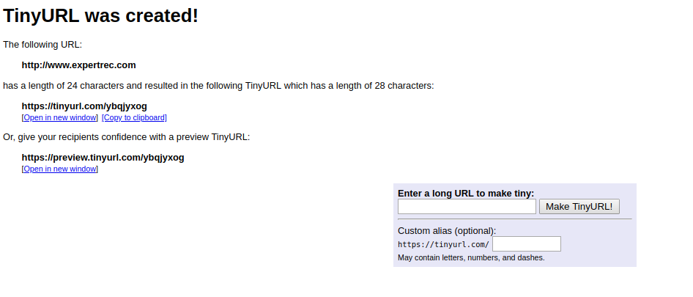Image resolution: width=693 pixels, height=297 pixels.
Task: Click the monospace 'https://tinyurl.com/' alias prefix
Action: pos(443,244)
